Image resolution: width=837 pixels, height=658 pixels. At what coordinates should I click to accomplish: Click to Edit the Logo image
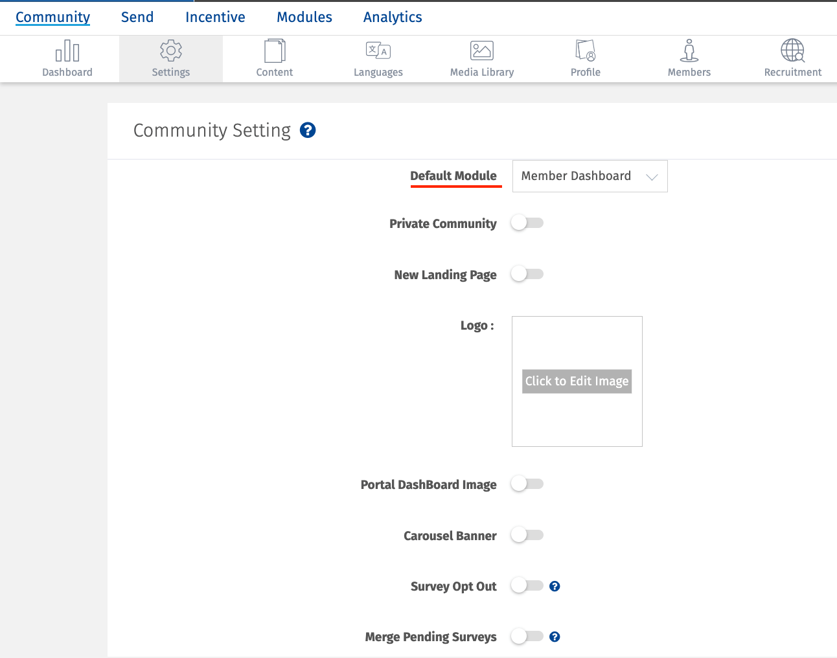(577, 381)
